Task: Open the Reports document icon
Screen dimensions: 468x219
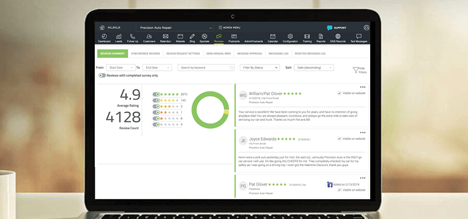Action: [x=321, y=36]
